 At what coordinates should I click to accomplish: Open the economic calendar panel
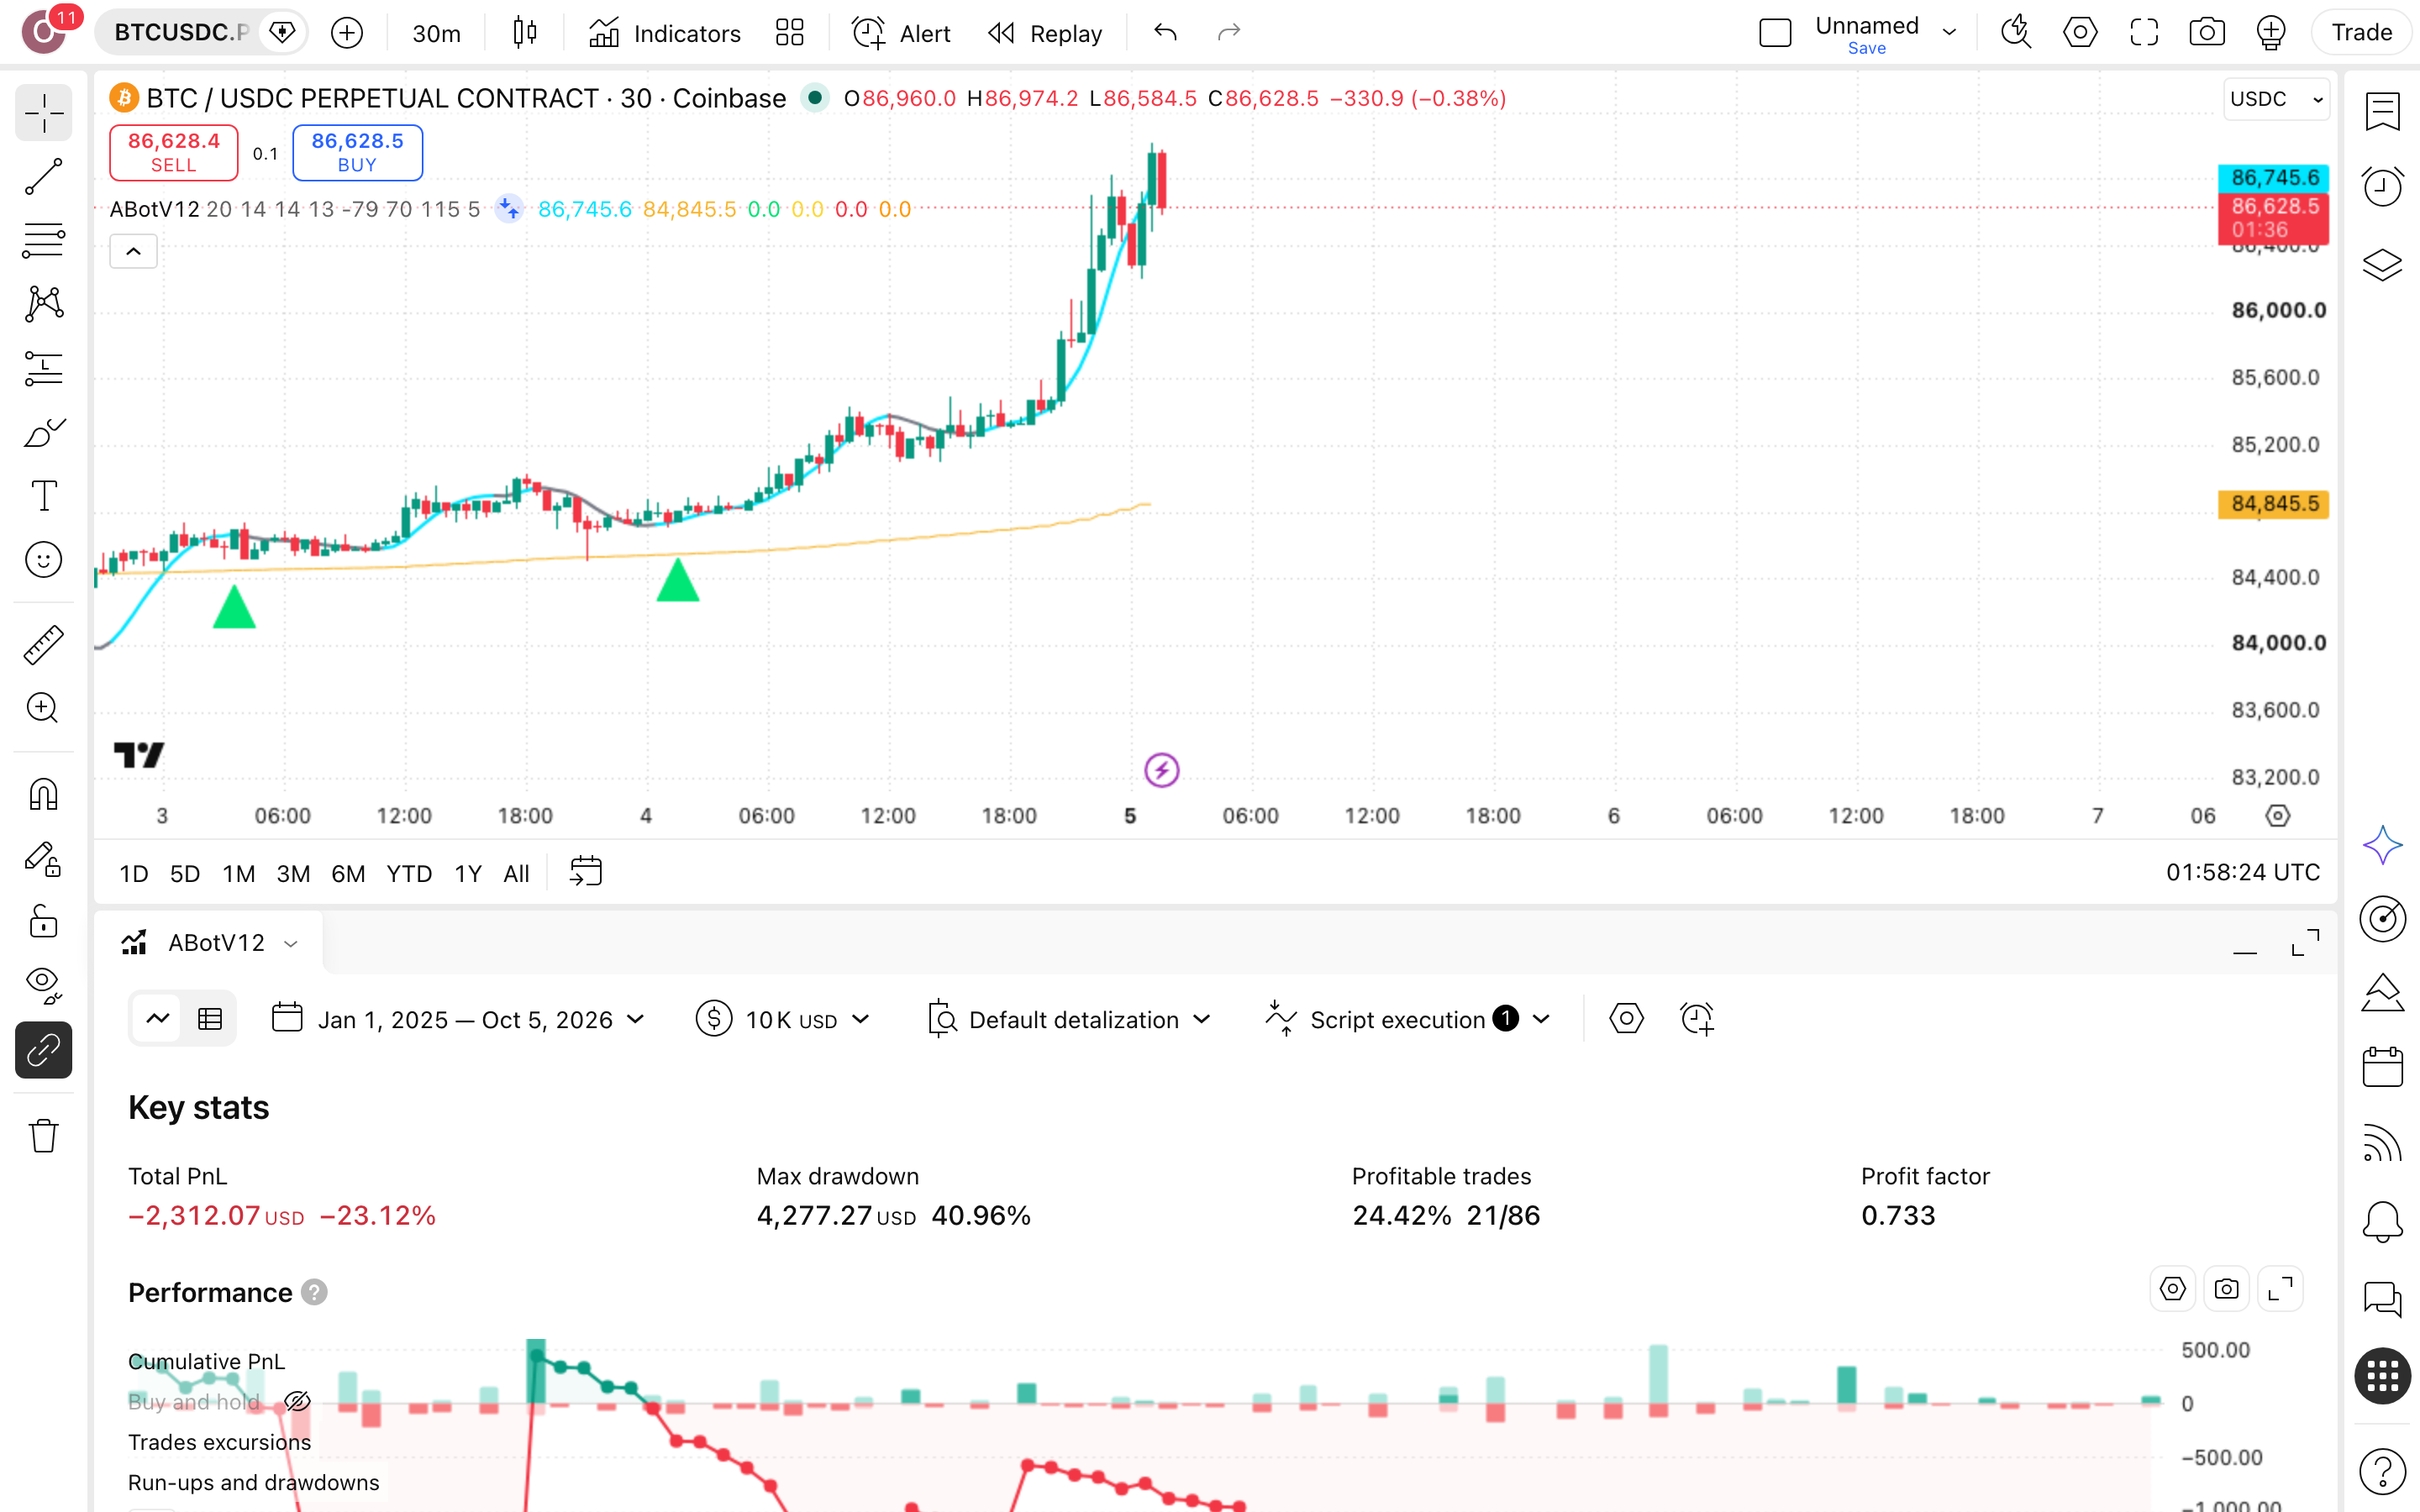pyautogui.click(x=2382, y=1067)
